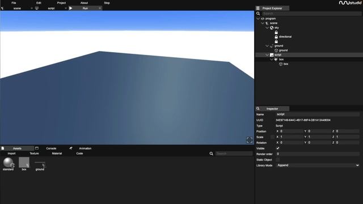The width and height of the screenshot is (363, 204).
Task: Open the Import menu in Assets
Action: [x=11, y=154]
